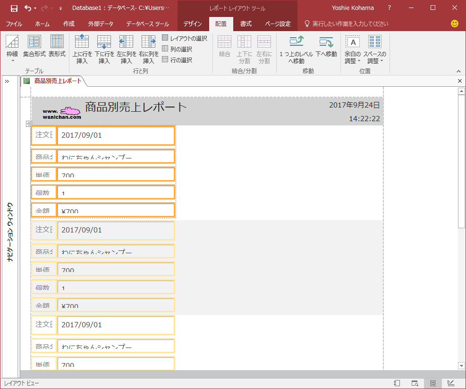
Task: Click the 結合 merge cells icon
Action: 224,46
